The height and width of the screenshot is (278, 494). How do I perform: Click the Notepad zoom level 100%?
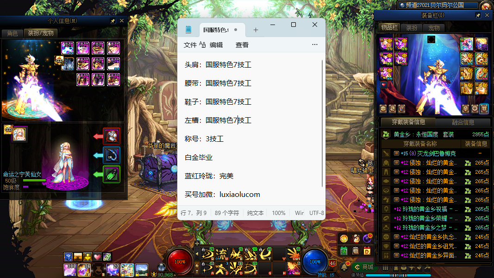click(x=279, y=213)
